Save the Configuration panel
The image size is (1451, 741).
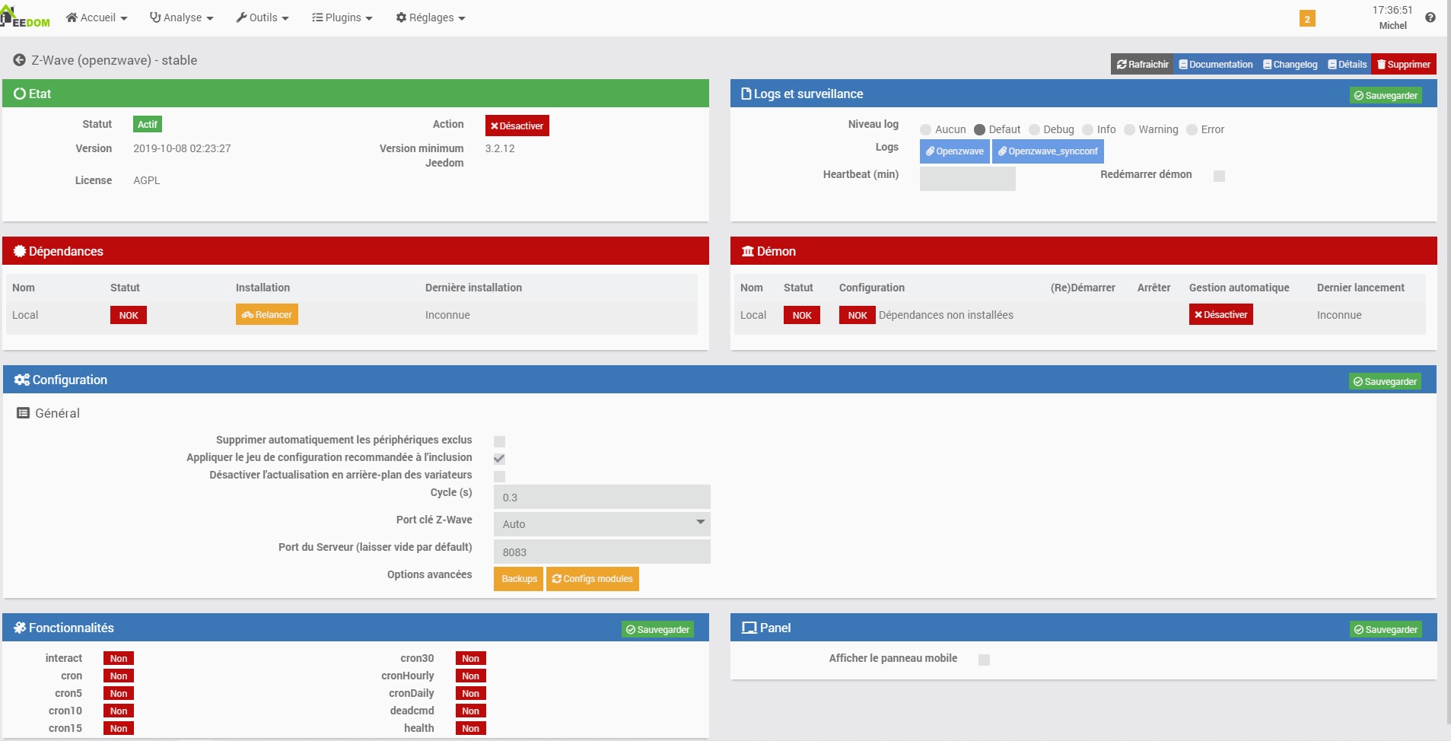(x=1385, y=382)
